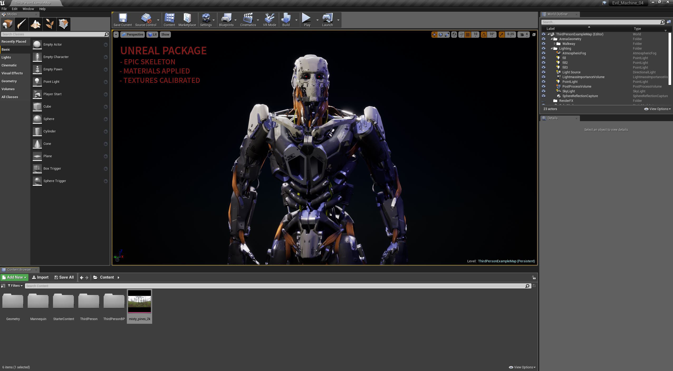Toggle visibility of Light Source actor

544,72
